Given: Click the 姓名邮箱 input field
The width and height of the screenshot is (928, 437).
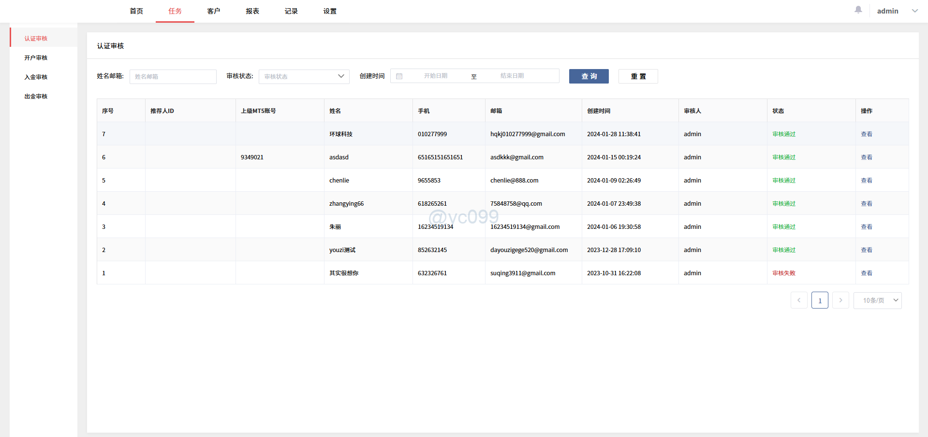Looking at the screenshot, I should (173, 76).
